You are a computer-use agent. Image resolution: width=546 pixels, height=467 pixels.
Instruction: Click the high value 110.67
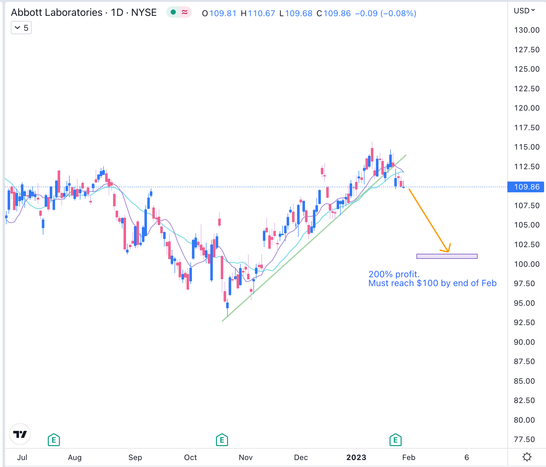[262, 13]
